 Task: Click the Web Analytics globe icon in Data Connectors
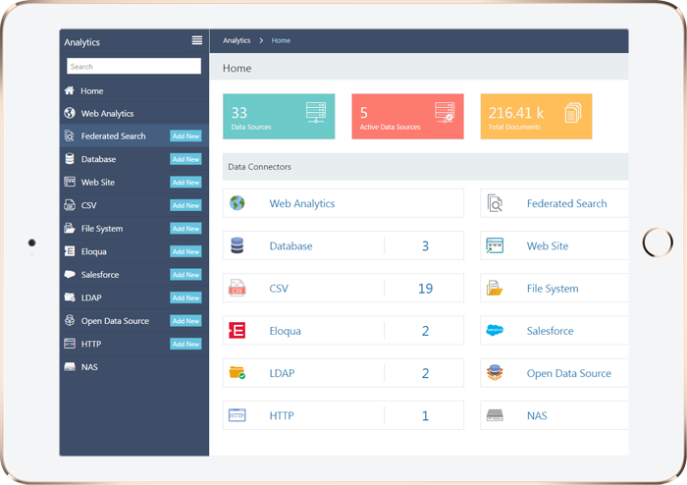point(238,203)
